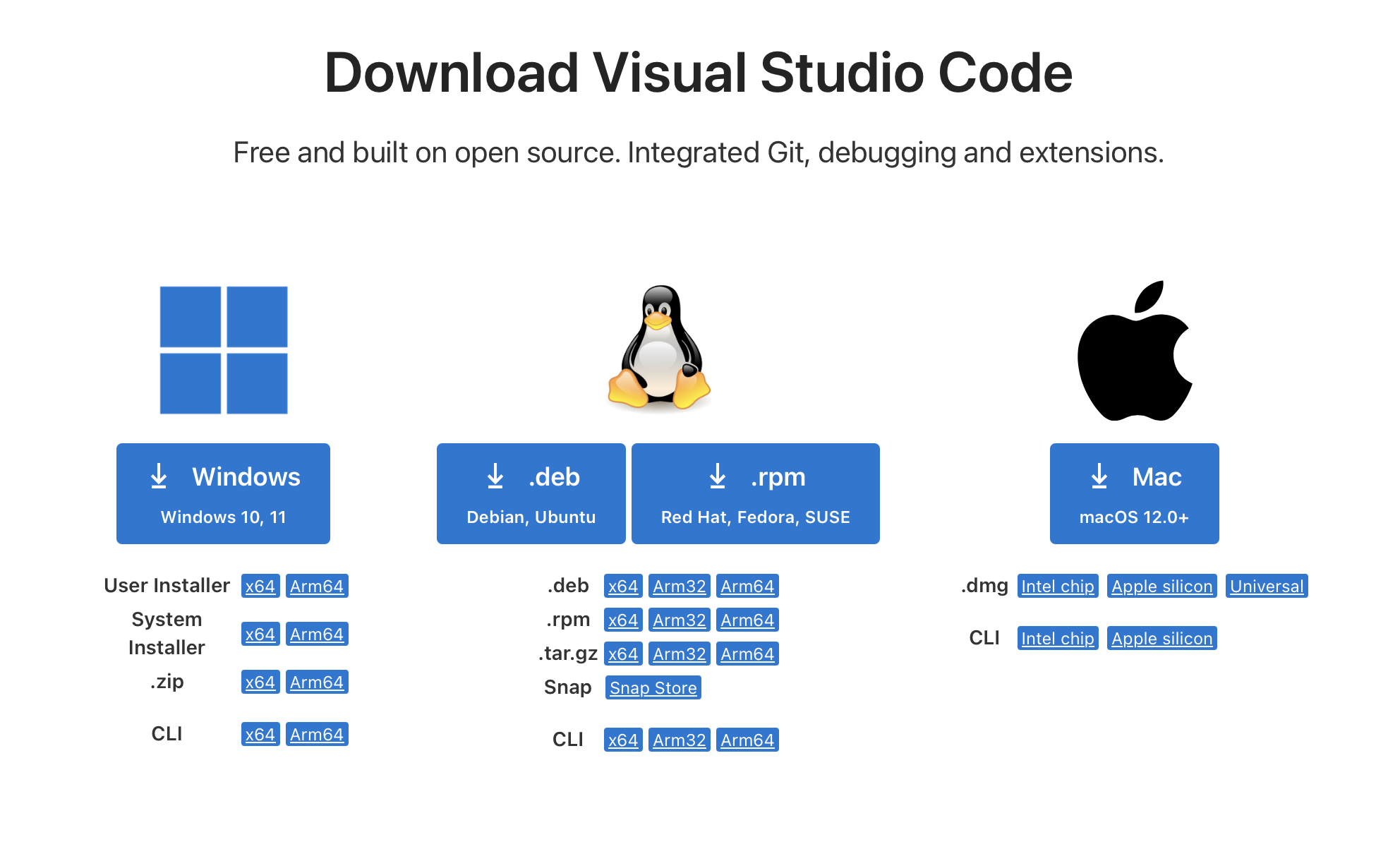
Task: Download the .tar.gz x64 archive
Action: [x=623, y=654]
